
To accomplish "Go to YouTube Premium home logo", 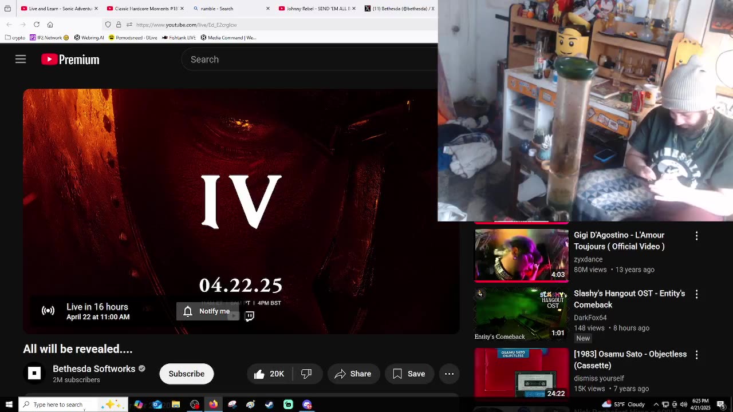I will point(70,60).
